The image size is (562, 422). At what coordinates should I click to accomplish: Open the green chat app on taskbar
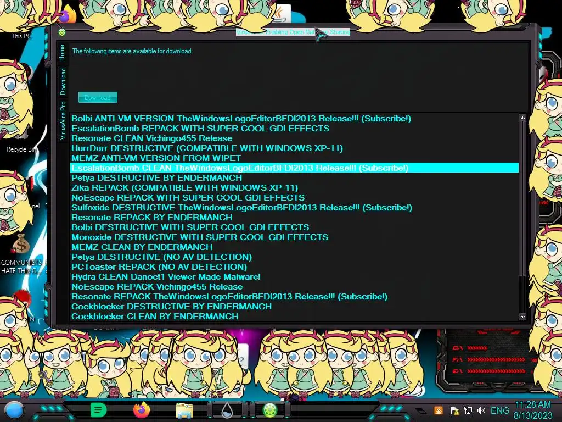(x=99, y=410)
